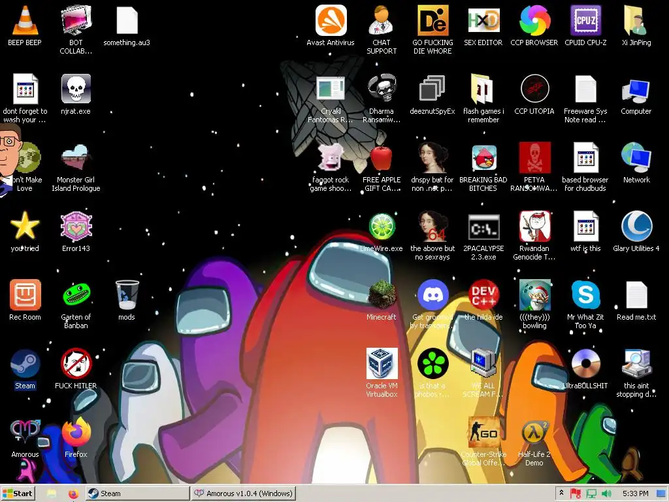Click the 5:33 PM clock
Image resolution: width=669 pixels, height=502 pixels.
tap(635, 494)
